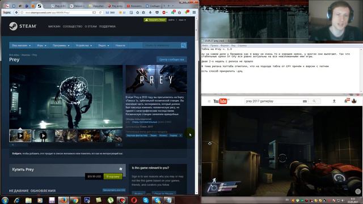
Task: Click the Prey capsule image with game logo
Action: (157, 79)
